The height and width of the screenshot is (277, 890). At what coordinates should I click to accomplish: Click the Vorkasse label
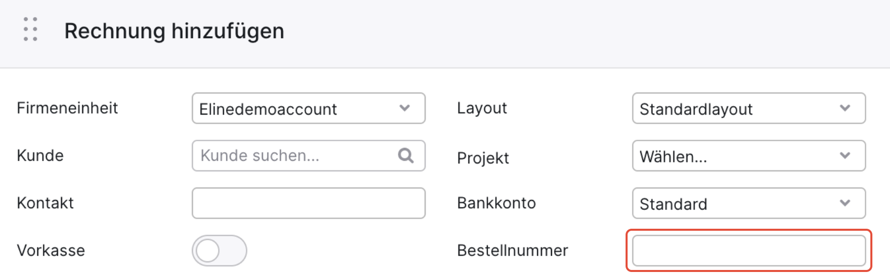[x=51, y=250]
